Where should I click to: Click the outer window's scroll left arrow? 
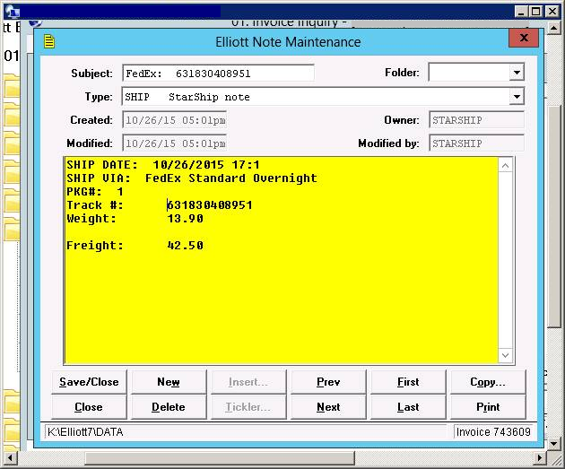10,458
